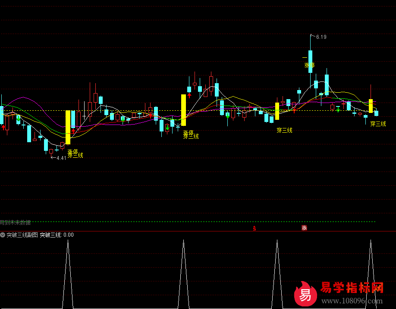
Task: Click the 突破三线副图 indicator name label
Action: point(22,235)
